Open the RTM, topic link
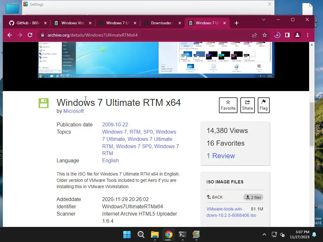Image resolution: width=323 pixels, height=242 pixels. [136, 132]
